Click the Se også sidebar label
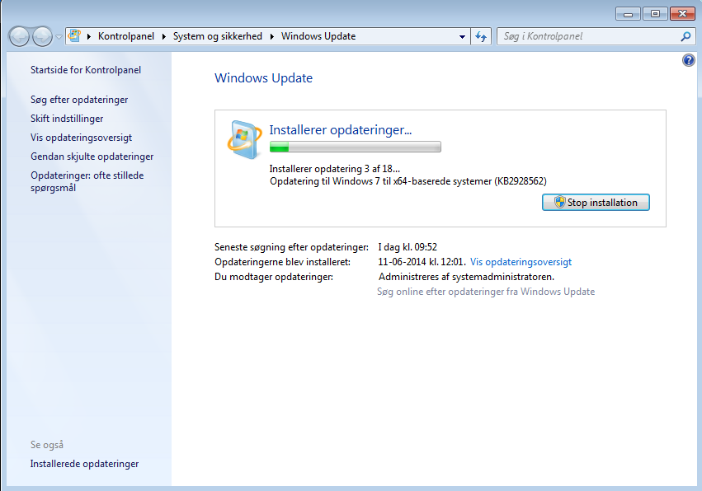702x491 pixels. point(46,445)
